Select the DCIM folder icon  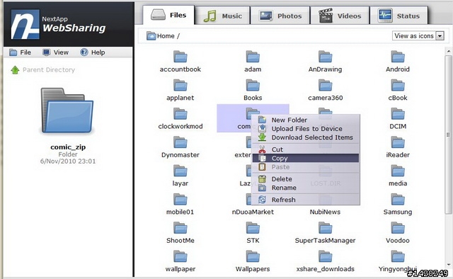[398, 114]
